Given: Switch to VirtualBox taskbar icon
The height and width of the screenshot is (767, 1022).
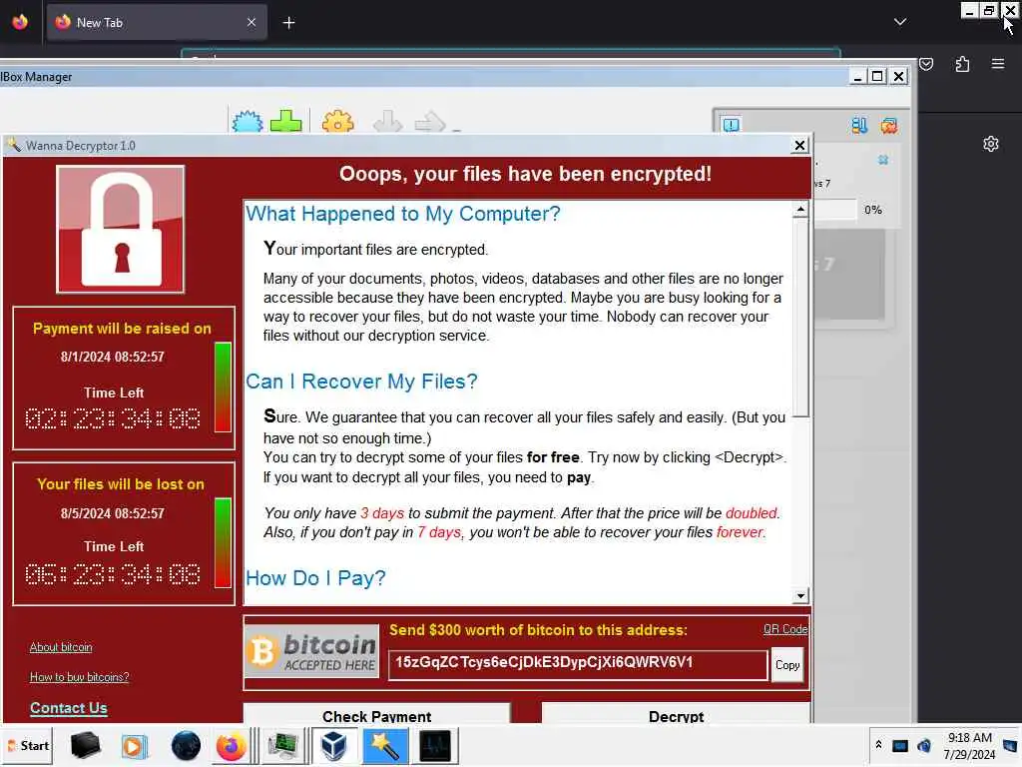Looking at the screenshot, I should (333, 746).
